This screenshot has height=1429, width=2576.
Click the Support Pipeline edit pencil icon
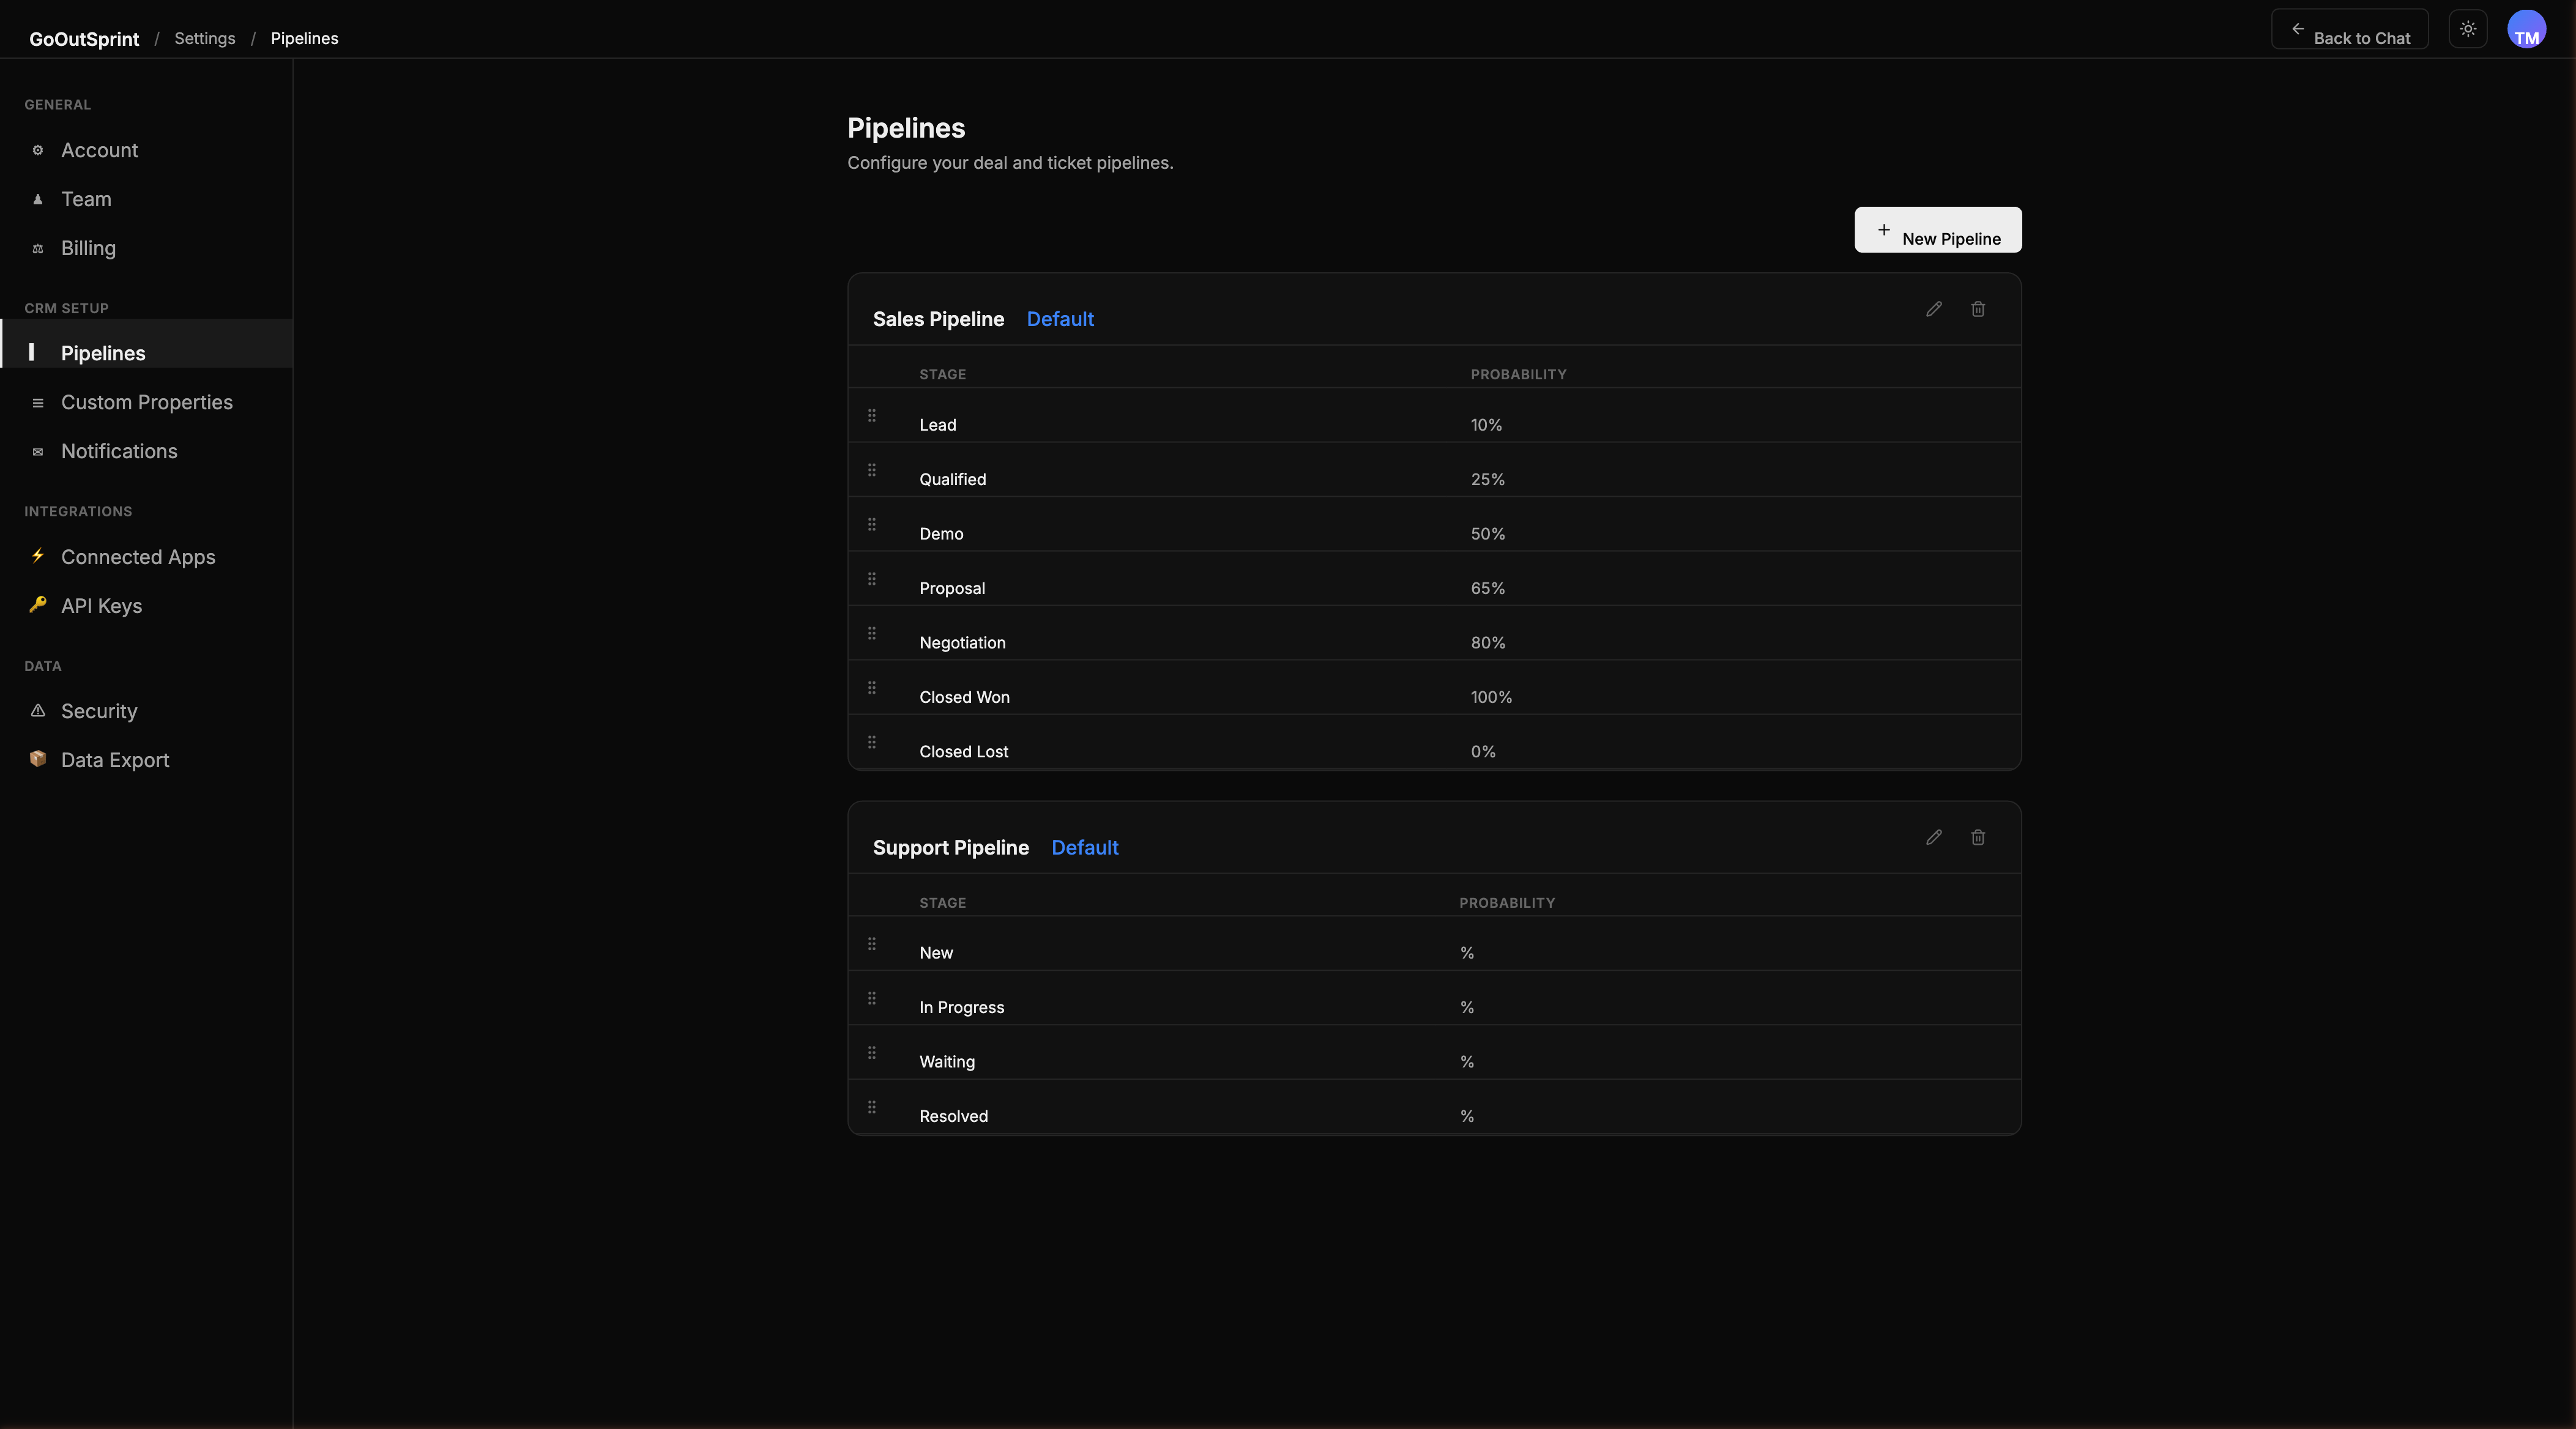click(1933, 837)
